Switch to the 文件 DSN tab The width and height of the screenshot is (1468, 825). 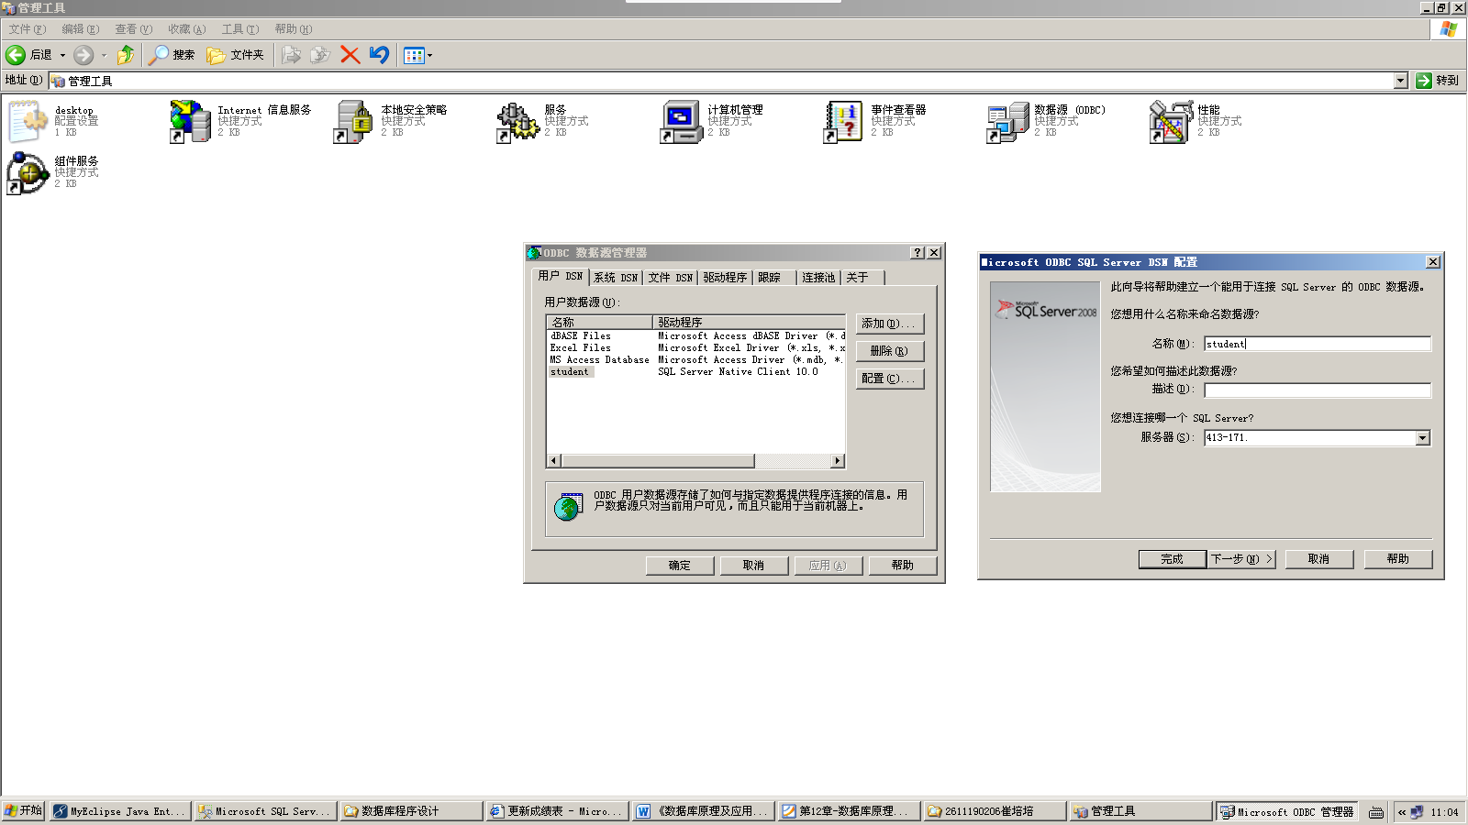tap(671, 278)
